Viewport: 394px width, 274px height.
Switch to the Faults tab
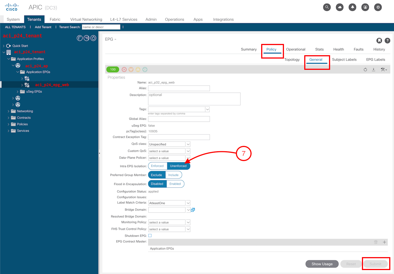click(x=359, y=49)
